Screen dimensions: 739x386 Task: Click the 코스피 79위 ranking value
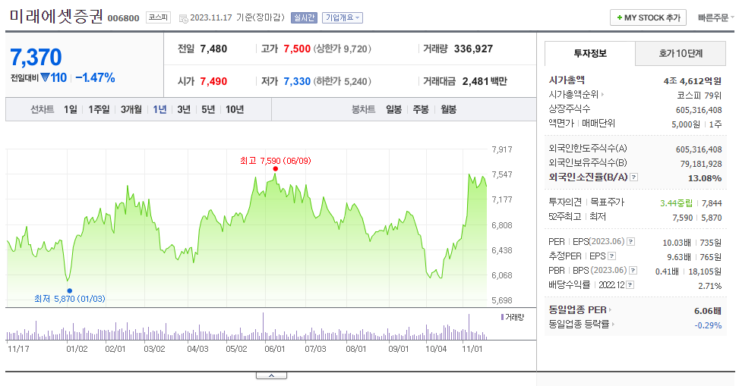pyautogui.click(x=699, y=95)
